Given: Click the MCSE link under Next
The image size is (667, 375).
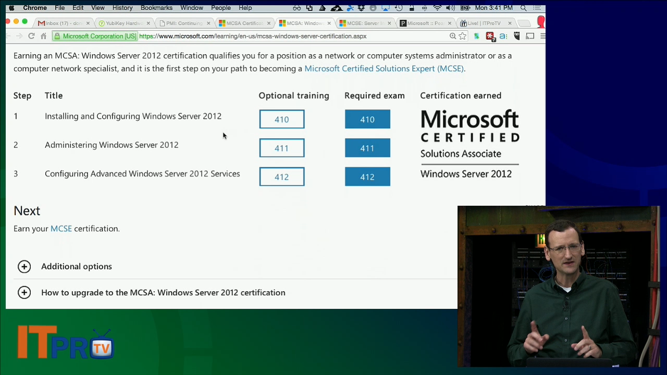Looking at the screenshot, I should [x=61, y=229].
